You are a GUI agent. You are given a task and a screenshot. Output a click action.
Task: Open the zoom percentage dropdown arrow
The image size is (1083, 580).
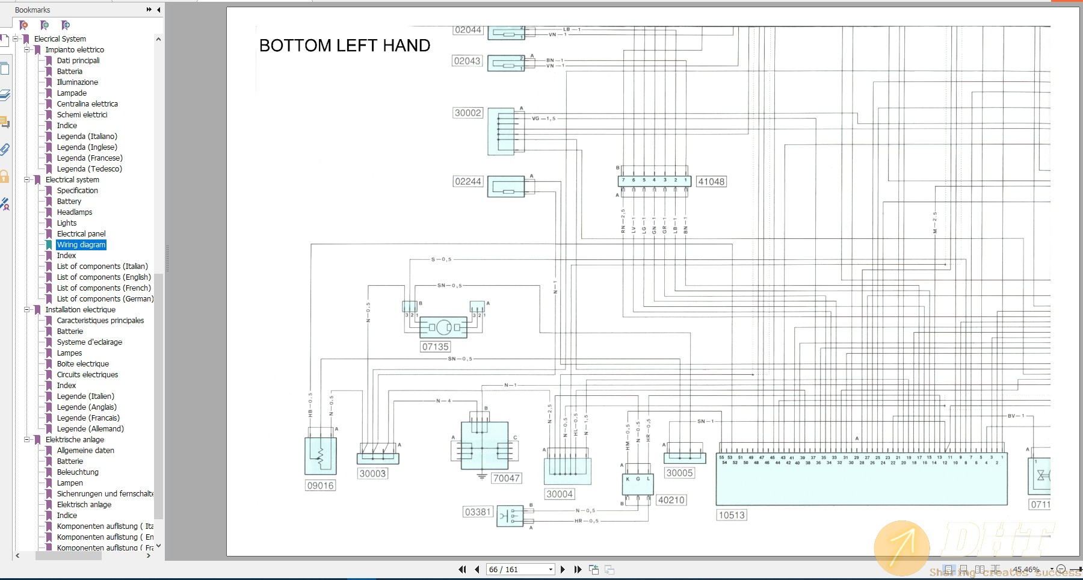pyautogui.click(x=1051, y=569)
